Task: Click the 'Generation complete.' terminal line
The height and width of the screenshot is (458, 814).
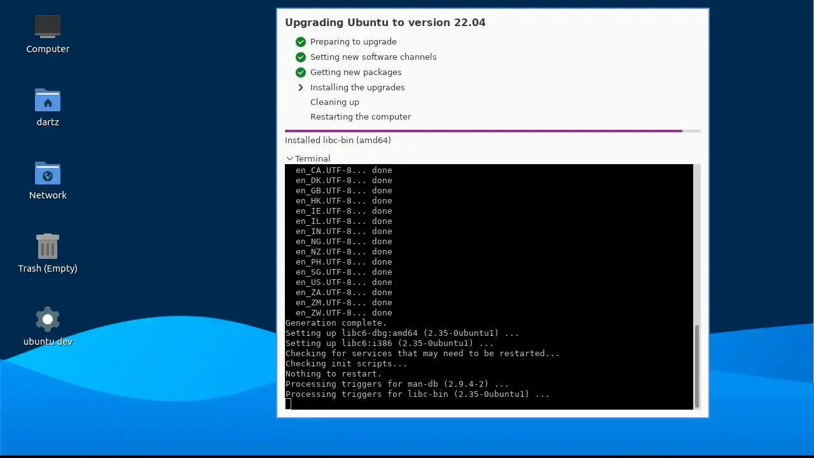Action: tap(336, 323)
